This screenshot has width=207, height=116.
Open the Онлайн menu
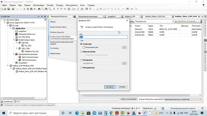tap(50, 5)
